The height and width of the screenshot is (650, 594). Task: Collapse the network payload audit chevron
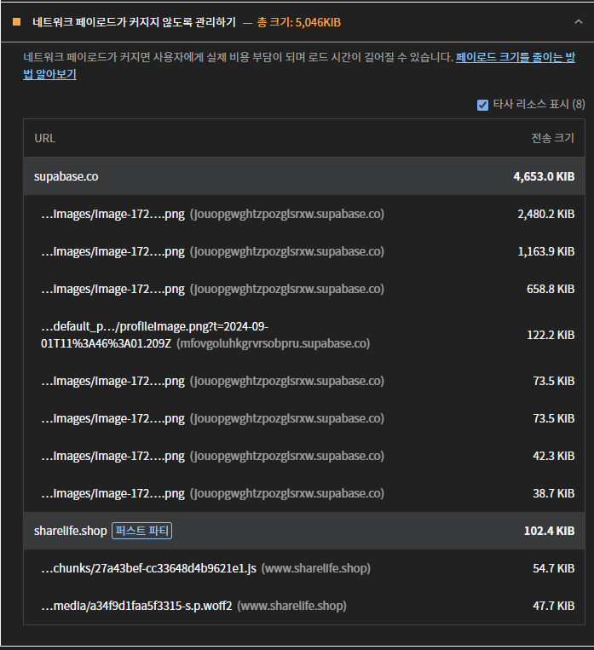tap(579, 22)
